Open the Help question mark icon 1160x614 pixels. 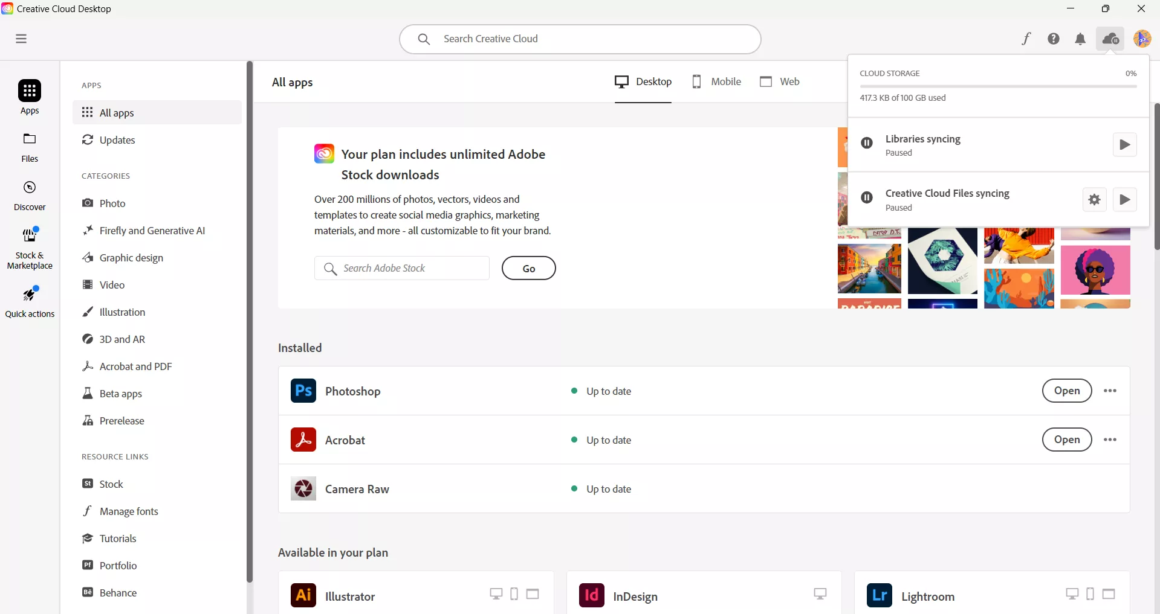click(1054, 39)
